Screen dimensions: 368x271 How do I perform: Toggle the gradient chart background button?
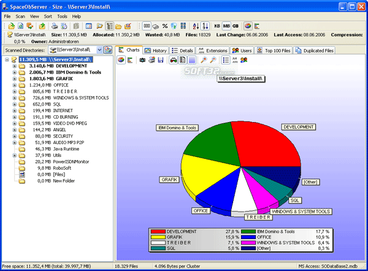[192, 60]
